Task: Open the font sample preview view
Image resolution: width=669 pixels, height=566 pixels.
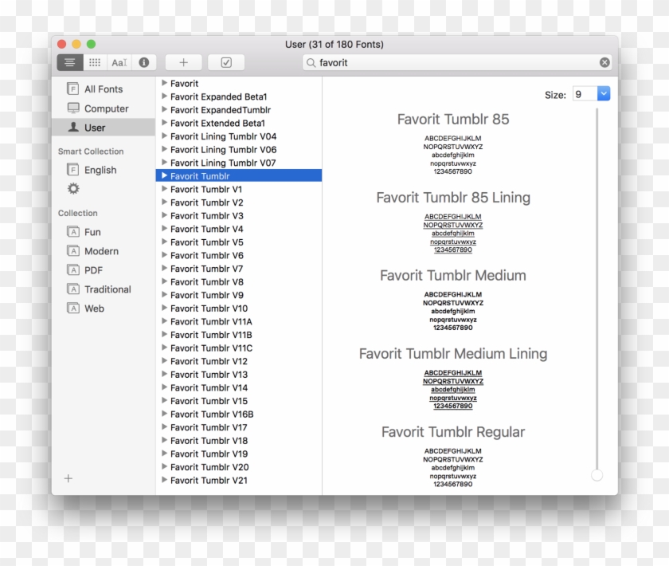Action: pos(119,62)
